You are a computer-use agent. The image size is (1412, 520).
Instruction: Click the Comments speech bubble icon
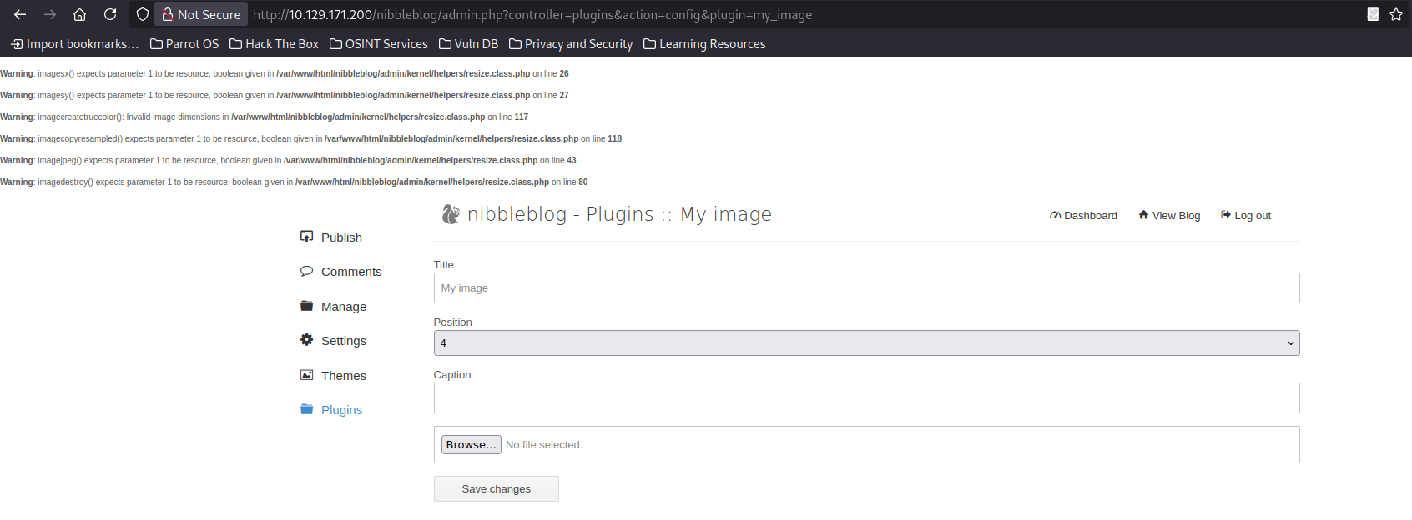(306, 271)
